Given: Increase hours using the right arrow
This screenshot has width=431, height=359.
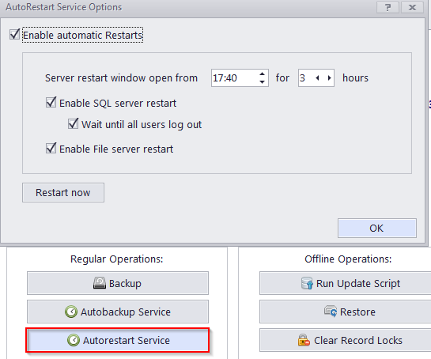Looking at the screenshot, I should 329,78.
